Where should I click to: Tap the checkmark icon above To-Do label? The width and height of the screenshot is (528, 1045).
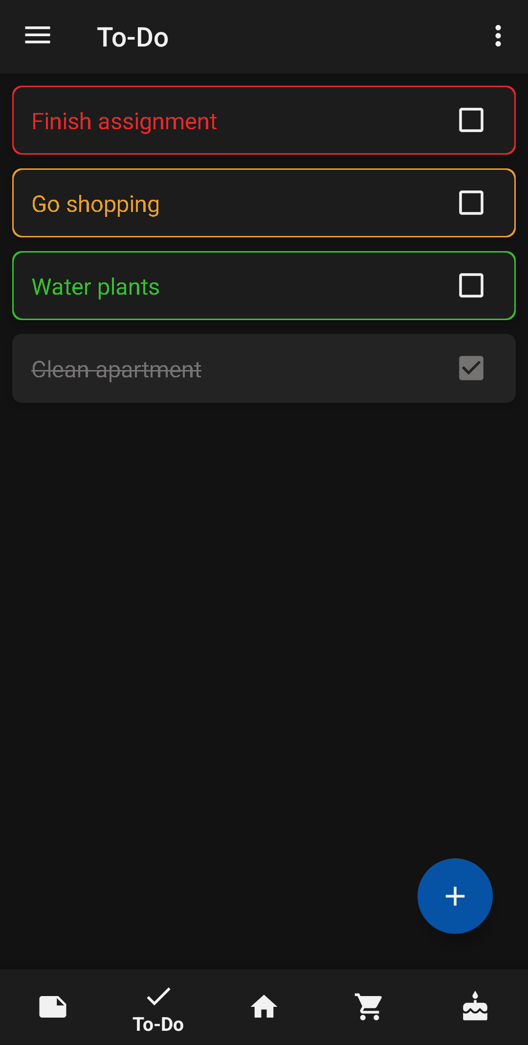[x=158, y=996]
